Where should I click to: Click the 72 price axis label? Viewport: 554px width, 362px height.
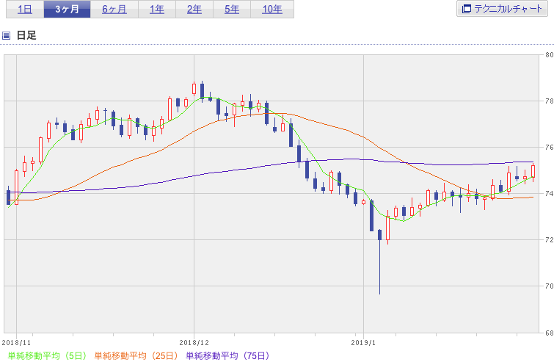tap(549, 240)
